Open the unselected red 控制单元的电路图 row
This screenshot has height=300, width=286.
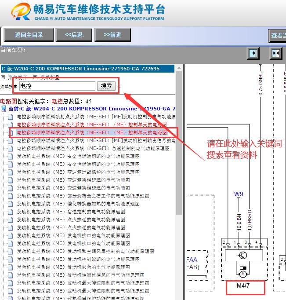(x=92, y=124)
